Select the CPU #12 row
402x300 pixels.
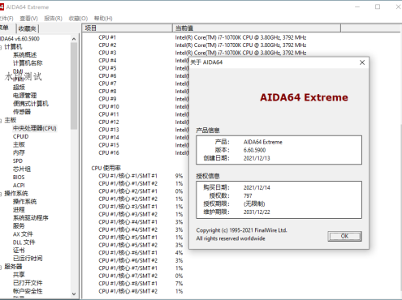click(109, 122)
